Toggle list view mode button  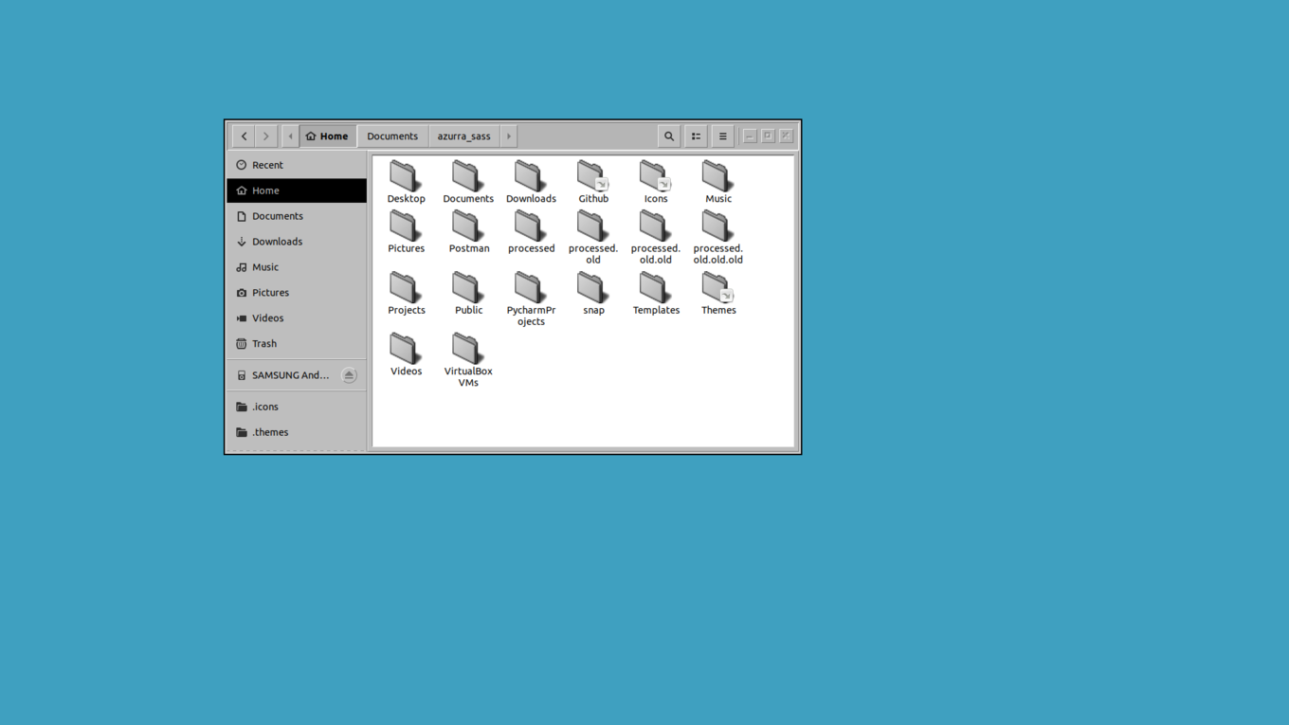pyautogui.click(x=696, y=136)
